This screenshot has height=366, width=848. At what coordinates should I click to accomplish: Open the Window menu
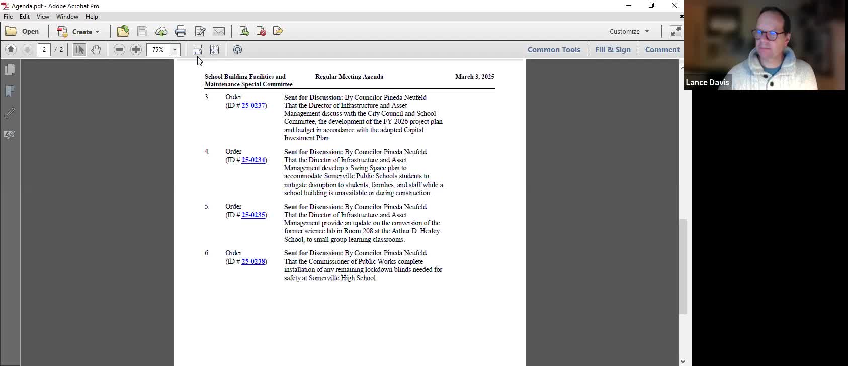point(67,17)
